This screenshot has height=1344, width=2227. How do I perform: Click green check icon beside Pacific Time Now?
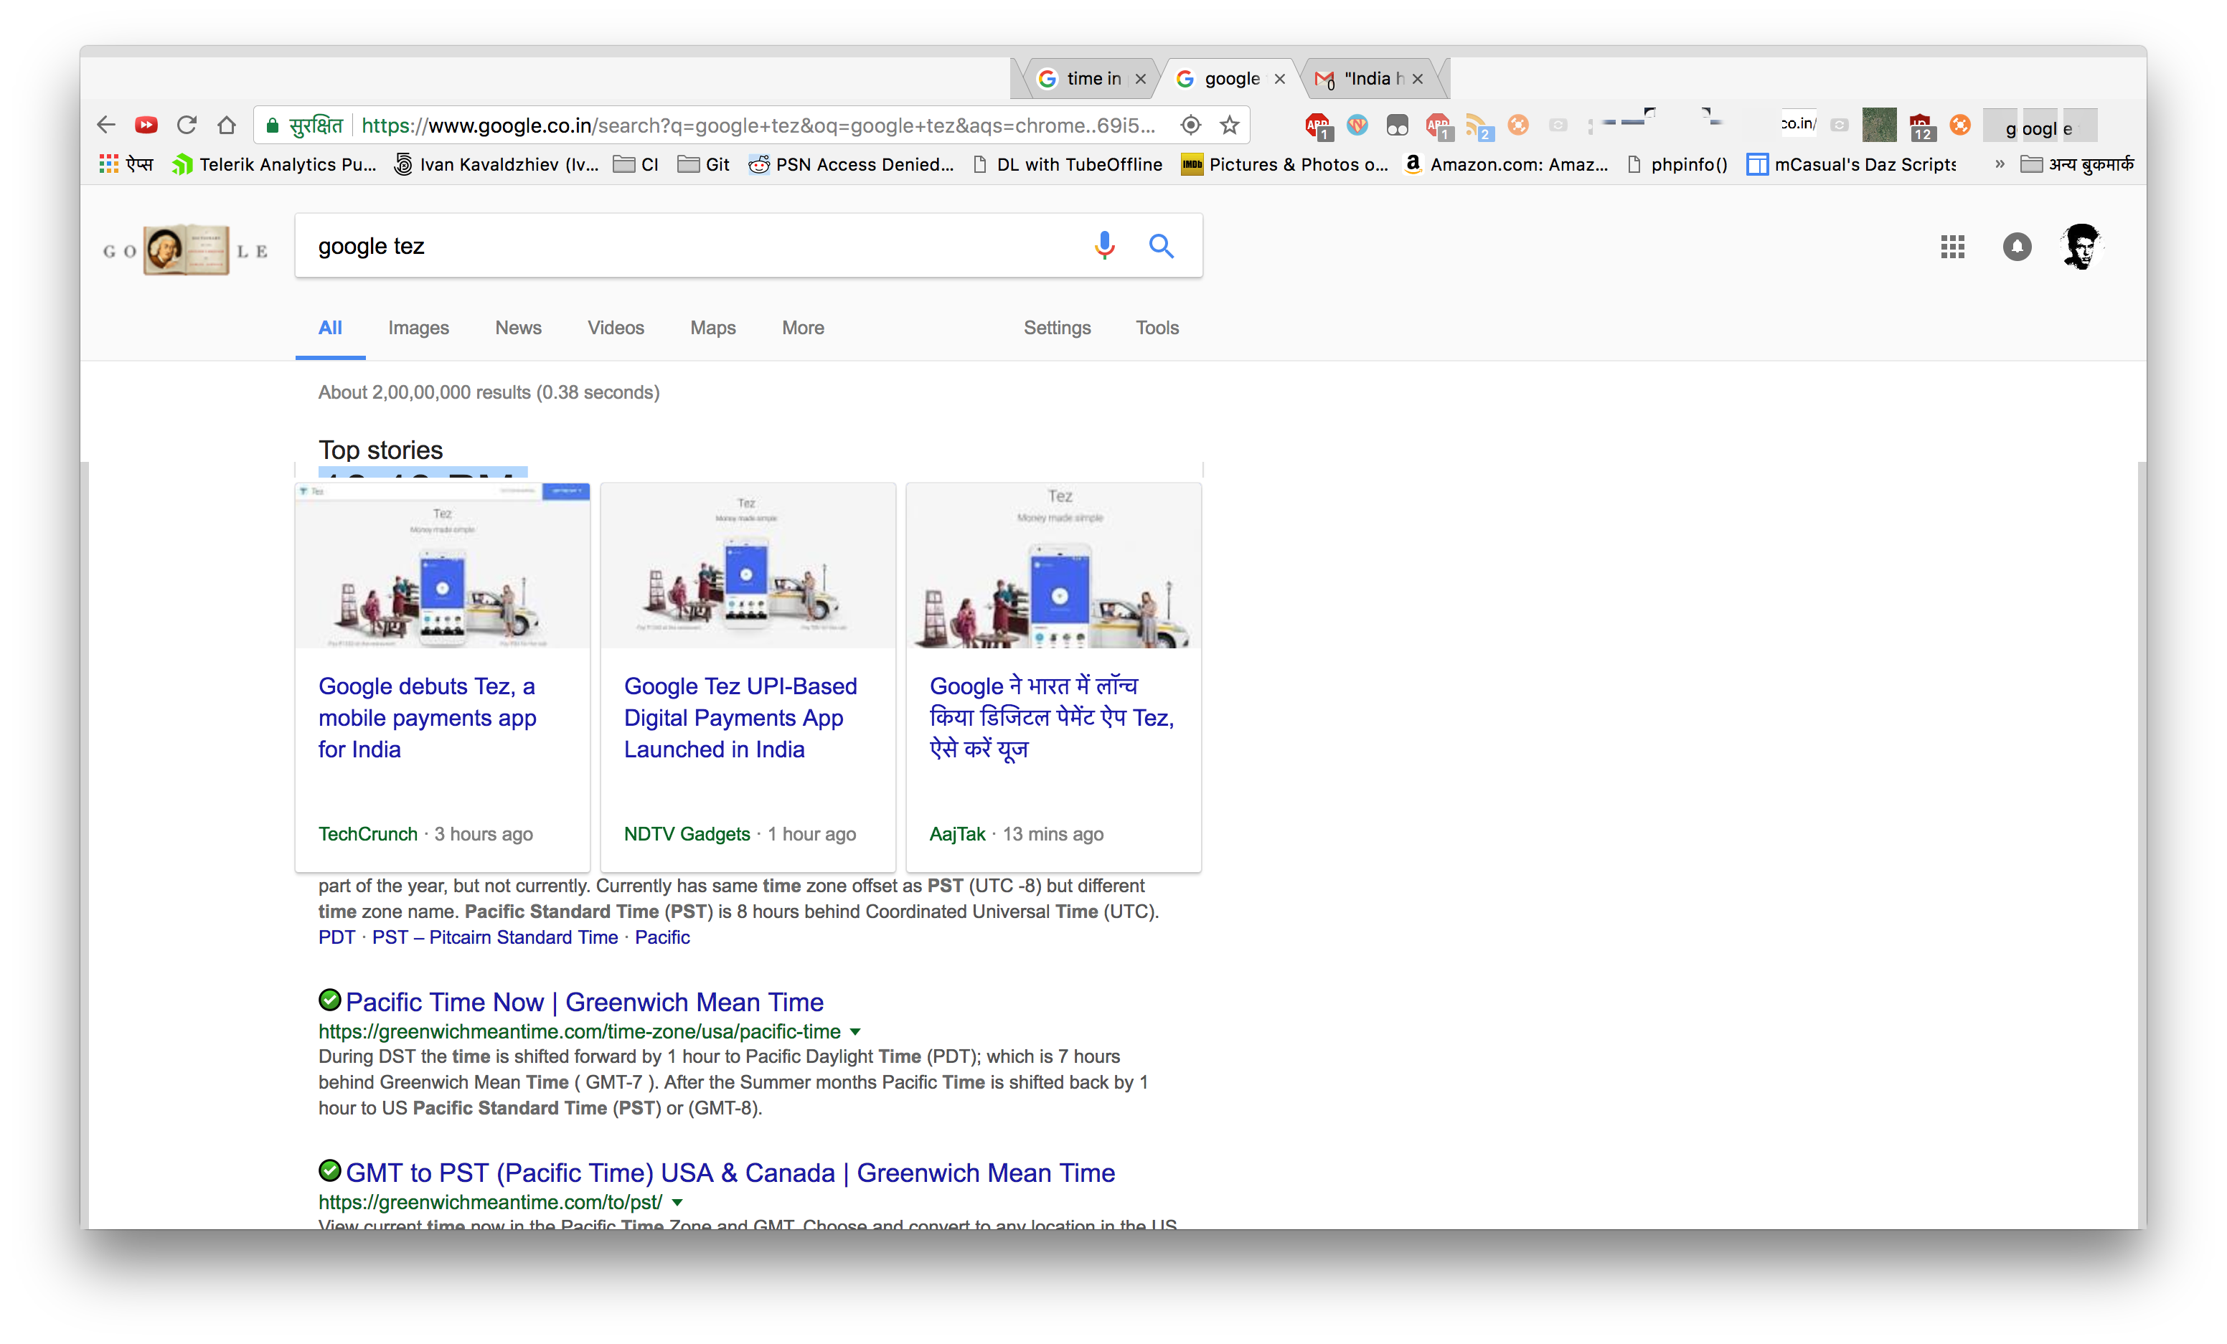click(x=330, y=1000)
